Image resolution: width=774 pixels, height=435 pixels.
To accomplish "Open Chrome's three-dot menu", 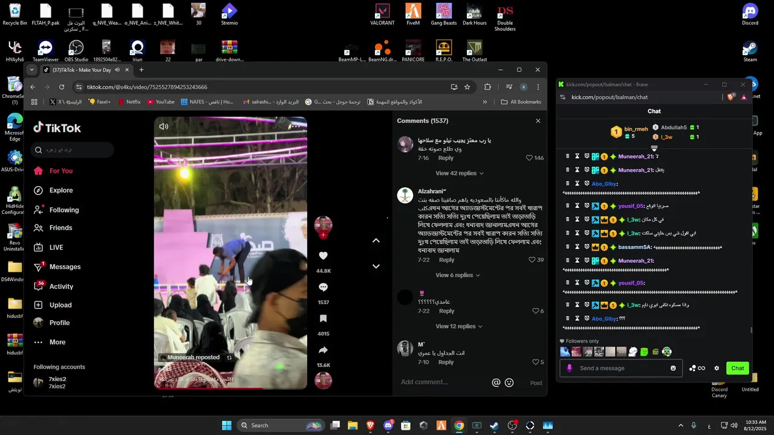I will 538,87.
